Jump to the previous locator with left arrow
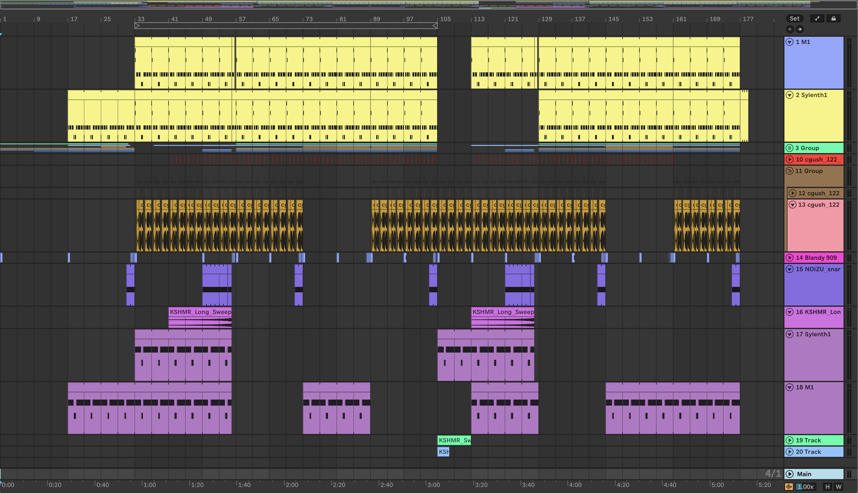Screen dimensions: 858x493 pos(790,29)
